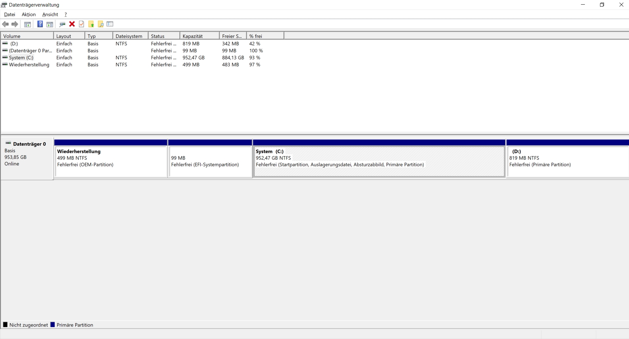This screenshot has width=629, height=339.
Task: Select the (D:) 819 MB partition block
Action: click(568, 162)
